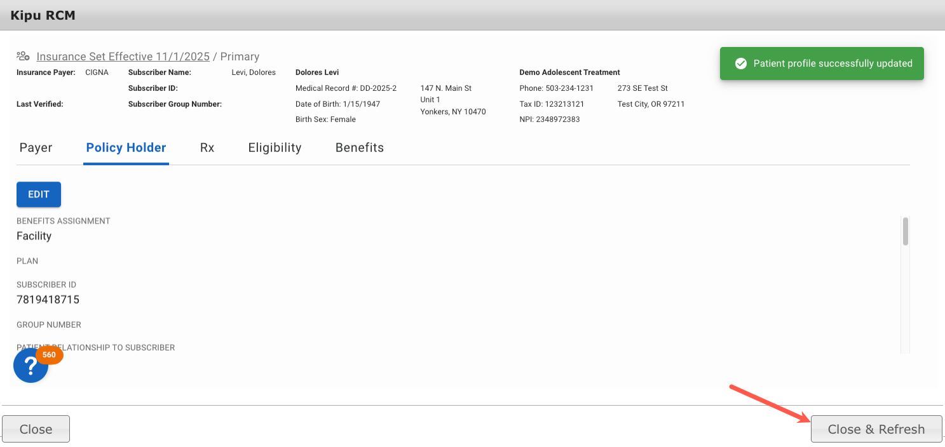Open the Insurance Set Effective 11/1/2025 link
This screenshot has height=447, width=945.
coord(123,57)
